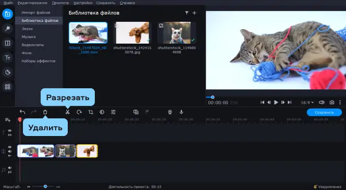Open the color adjustments icon
The height and width of the screenshot is (190, 346).
coord(102,112)
